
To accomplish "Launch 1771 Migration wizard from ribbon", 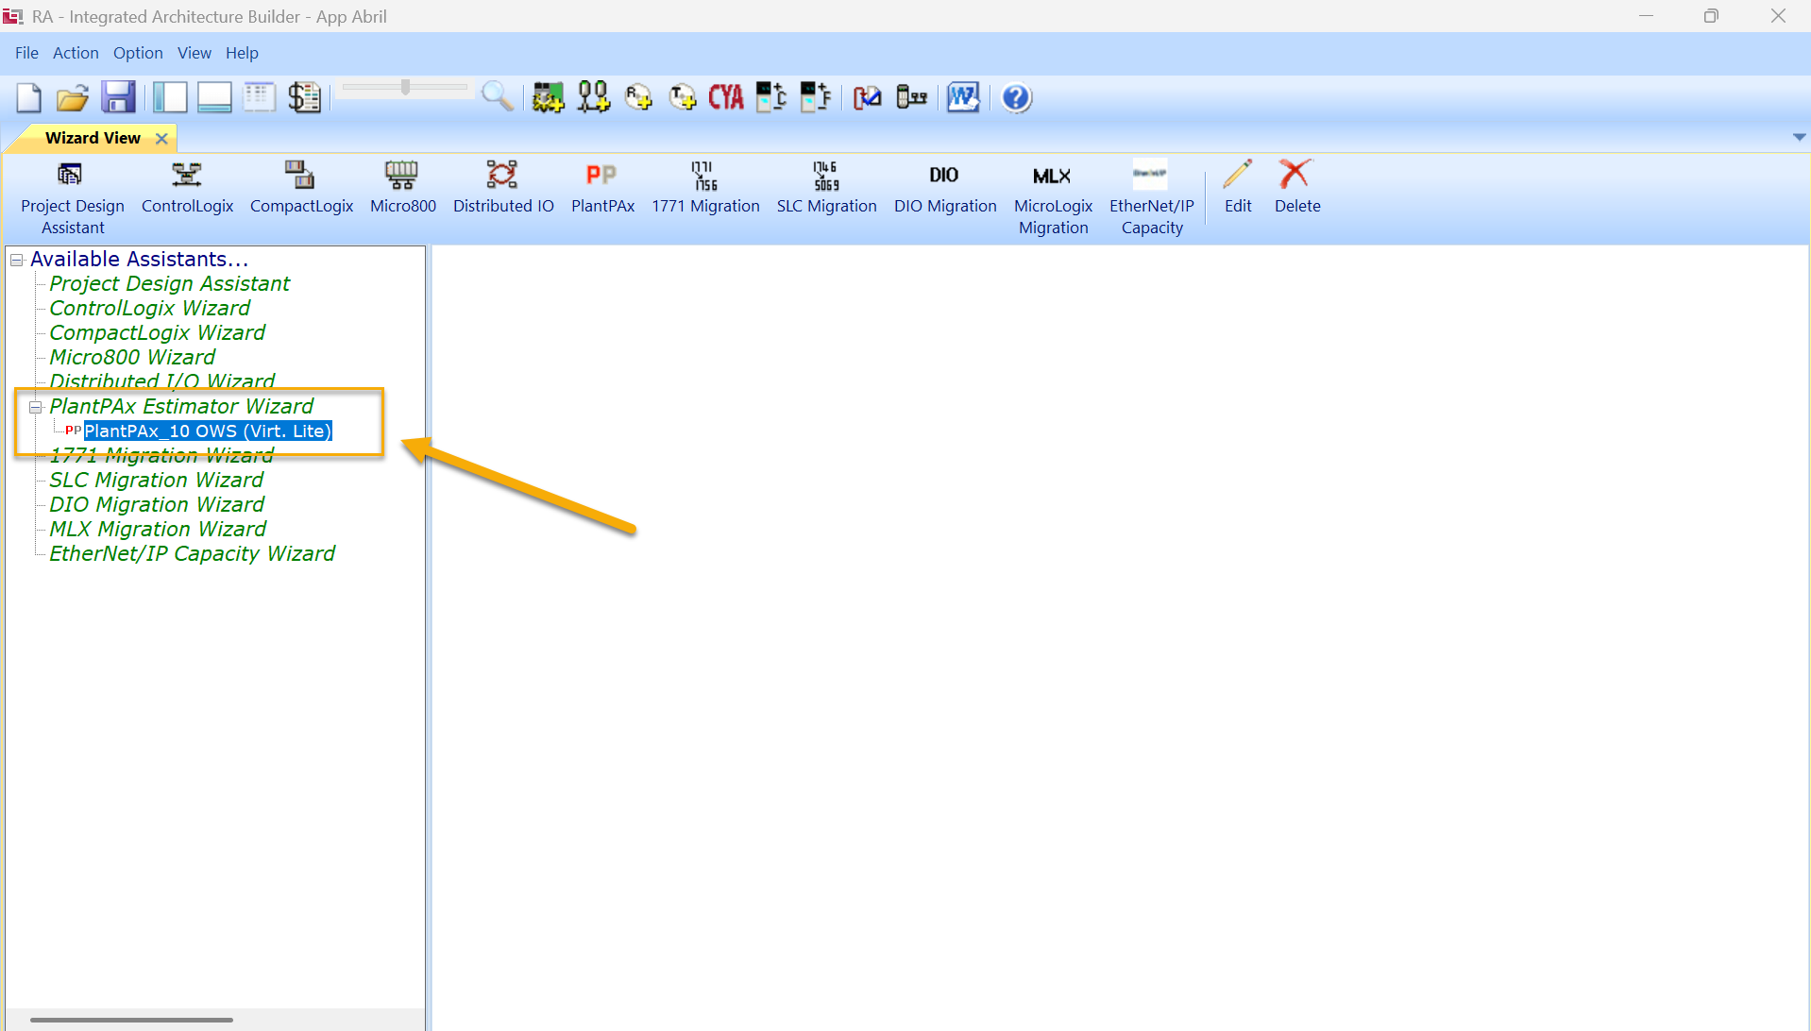I will click(x=705, y=187).
